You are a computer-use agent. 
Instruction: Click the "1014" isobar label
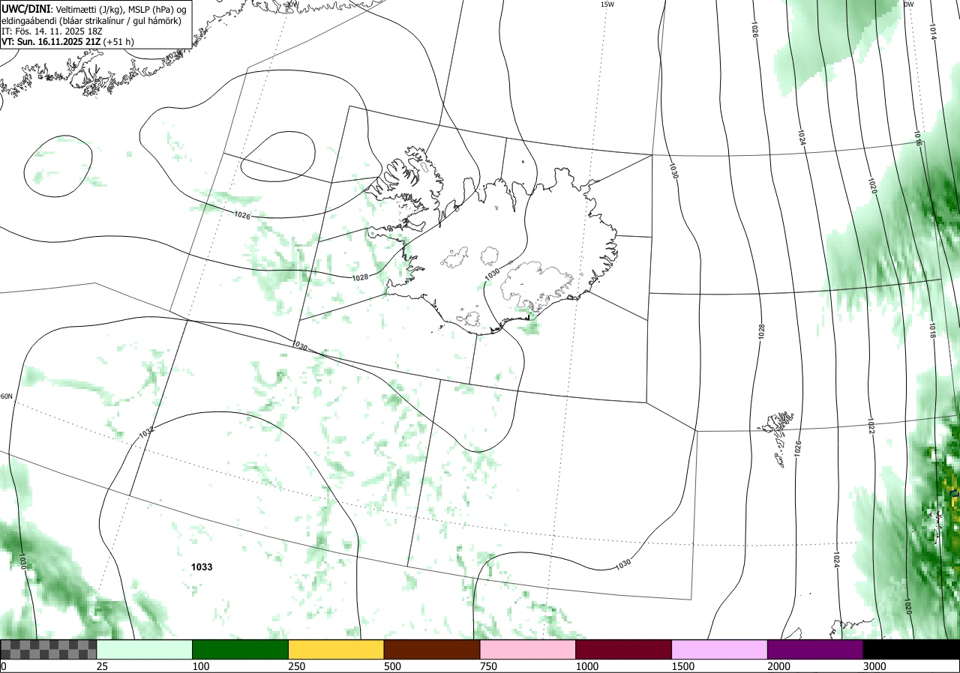pyautogui.click(x=932, y=31)
